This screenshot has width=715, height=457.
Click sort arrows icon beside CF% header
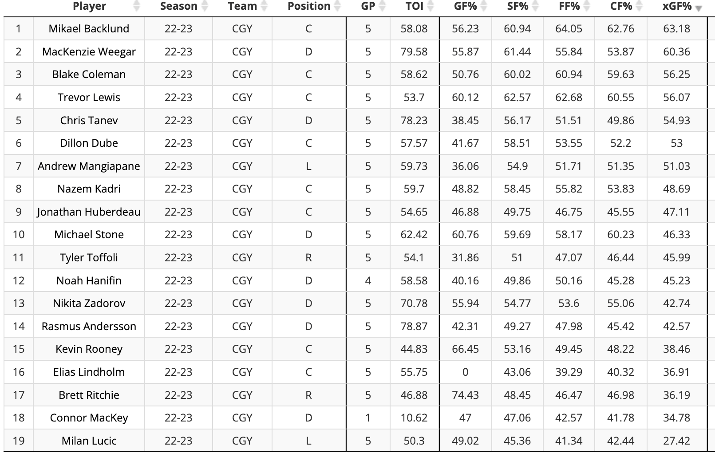pos(639,6)
